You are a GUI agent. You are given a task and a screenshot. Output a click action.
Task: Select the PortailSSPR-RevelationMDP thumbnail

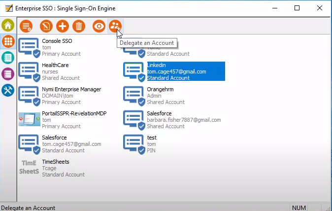(x=29, y=119)
